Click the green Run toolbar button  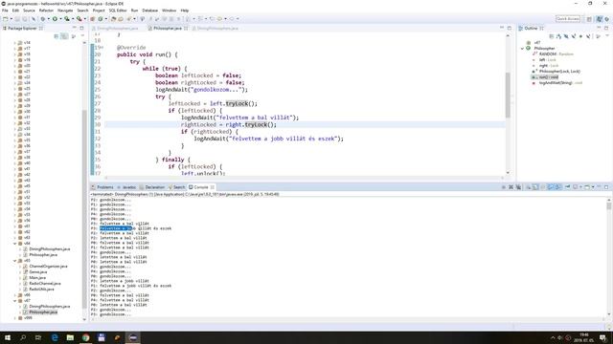[55, 19]
